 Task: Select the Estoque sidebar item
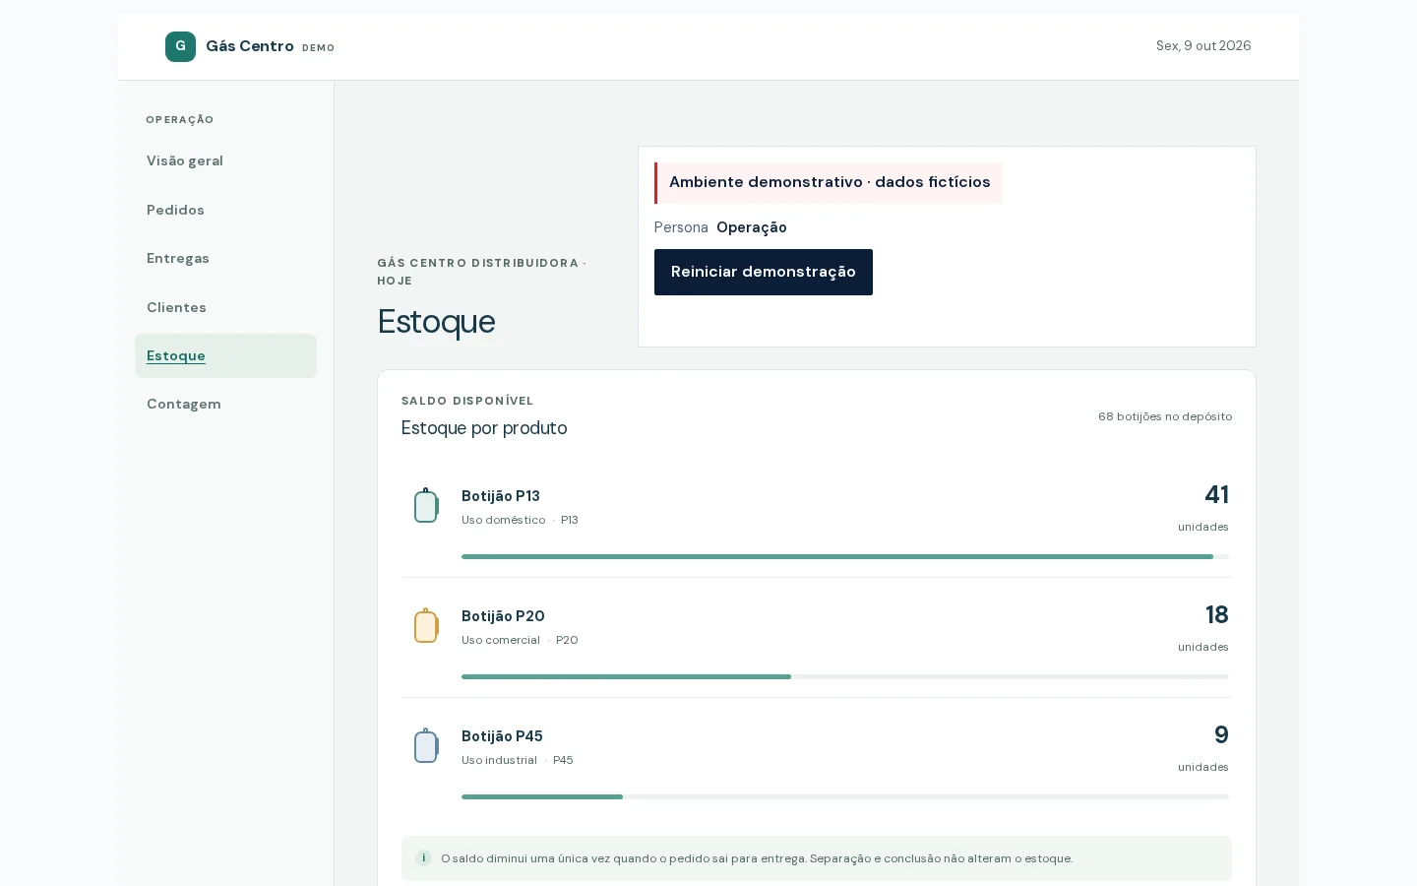(225, 355)
